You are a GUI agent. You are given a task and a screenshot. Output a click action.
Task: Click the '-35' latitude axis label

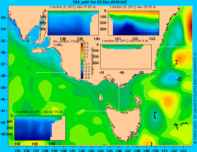click(x=3, y=41)
